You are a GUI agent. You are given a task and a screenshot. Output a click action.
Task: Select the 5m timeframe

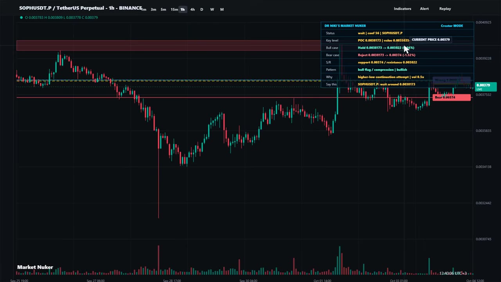click(x=163, y=9)
